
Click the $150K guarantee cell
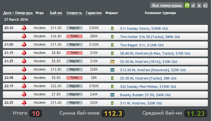click(94, 86)
